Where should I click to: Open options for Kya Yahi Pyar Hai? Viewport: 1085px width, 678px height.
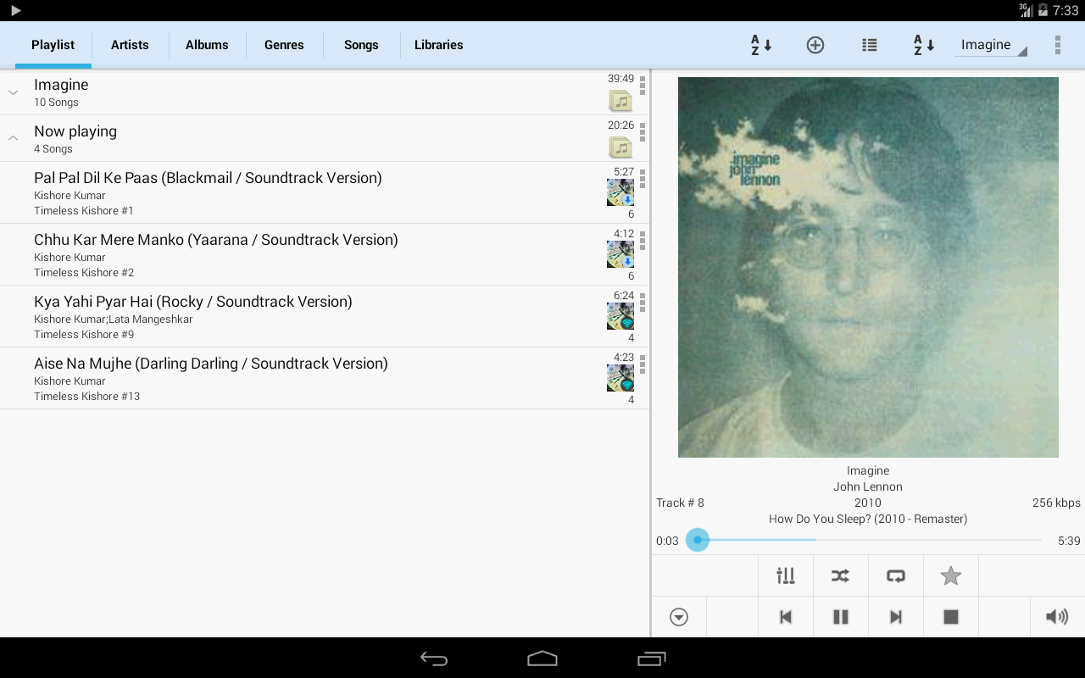click(643, 303)
